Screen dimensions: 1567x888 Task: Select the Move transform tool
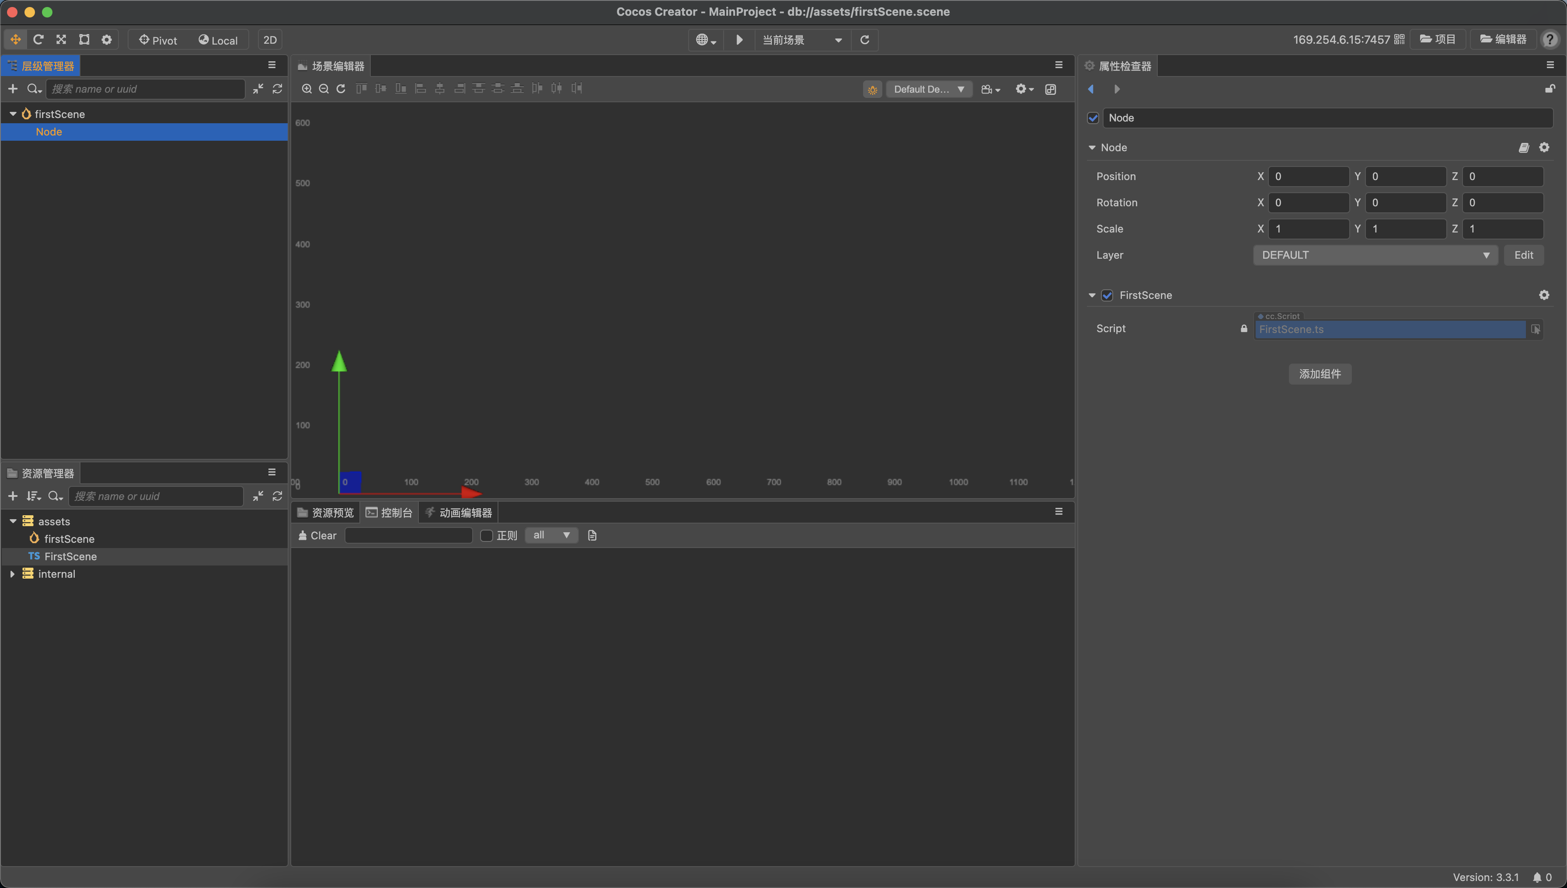[x=15, y=40]
